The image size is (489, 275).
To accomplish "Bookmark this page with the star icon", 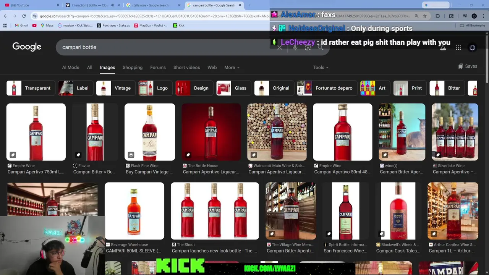I will [x=425, y=16].
